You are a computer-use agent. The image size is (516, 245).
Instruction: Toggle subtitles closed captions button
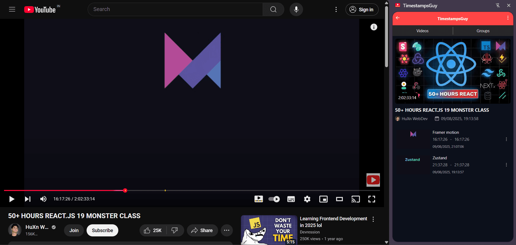coord(291,199)
